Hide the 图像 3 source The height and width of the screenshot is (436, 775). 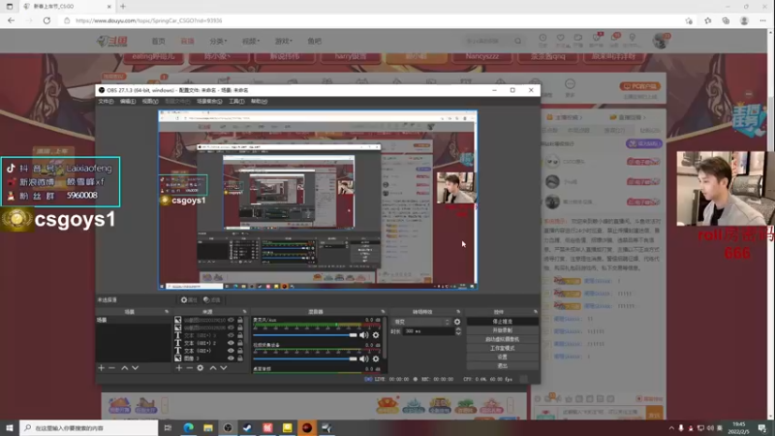click(231, 358)
